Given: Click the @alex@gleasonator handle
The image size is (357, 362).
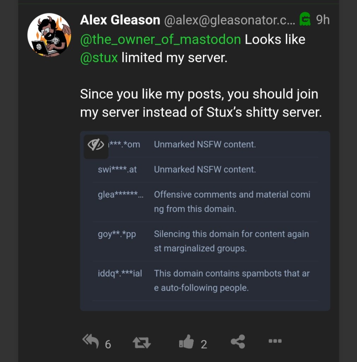Looking at the screenshot, I should coord(230,20).
